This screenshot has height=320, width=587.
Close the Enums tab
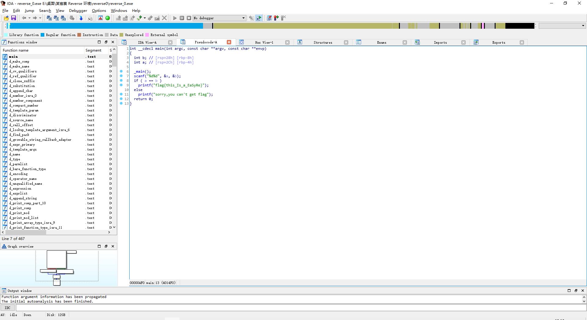[x=405, y=42]
